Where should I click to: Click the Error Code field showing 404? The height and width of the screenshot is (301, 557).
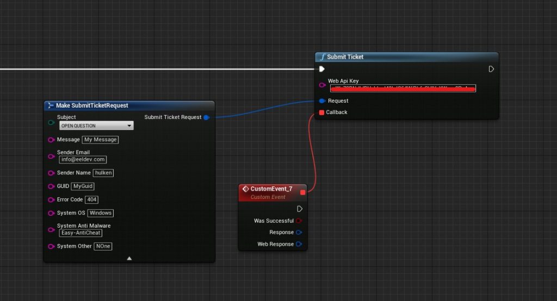click(91, 199)
